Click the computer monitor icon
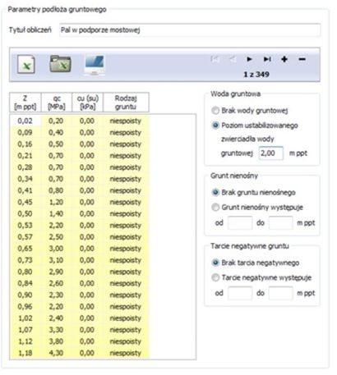This screenshot has height=375, width=337. 95,65
